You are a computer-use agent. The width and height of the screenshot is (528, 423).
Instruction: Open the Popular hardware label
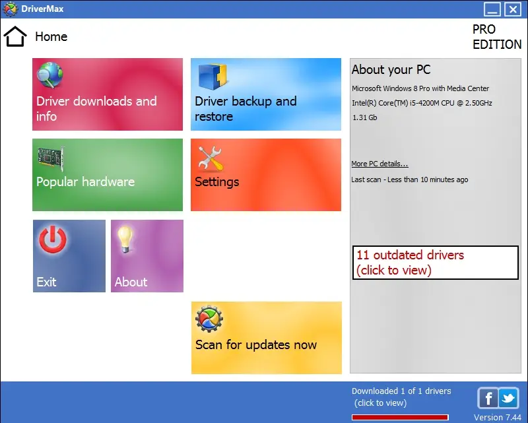coord(86,181)
